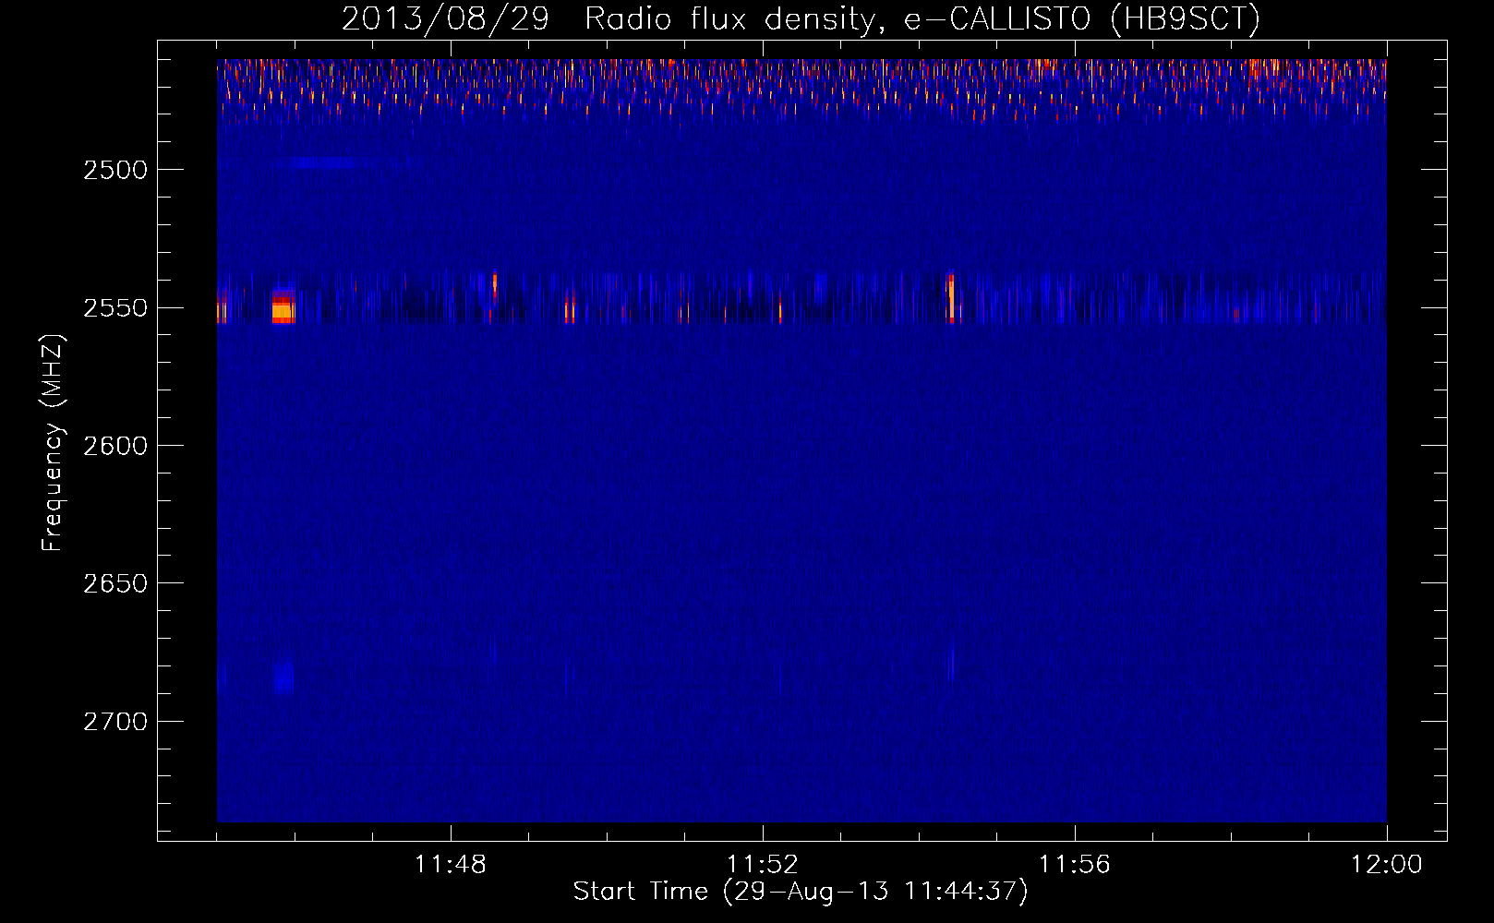Click the plot title "Radio flux density, e-CALLISTO (HB9SCT)"
Image resolution: width=1494 pixels, height=923 pixels.
pos(922,19)
